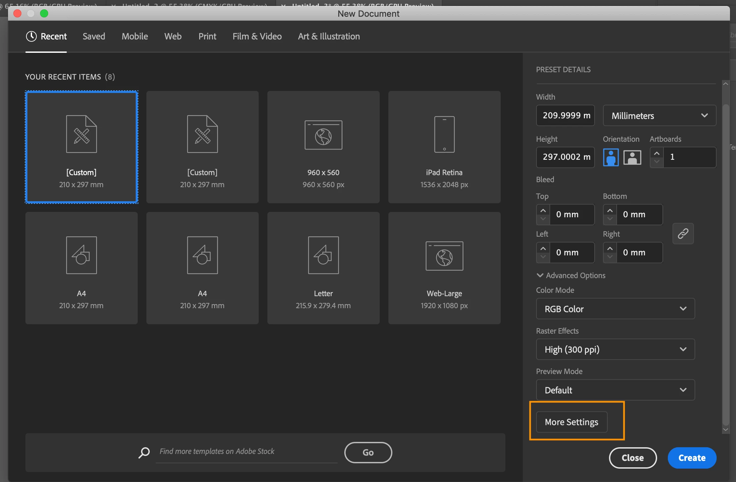Click the More Settings button
The width and height of the screenshot is (736, 482).
571,422
